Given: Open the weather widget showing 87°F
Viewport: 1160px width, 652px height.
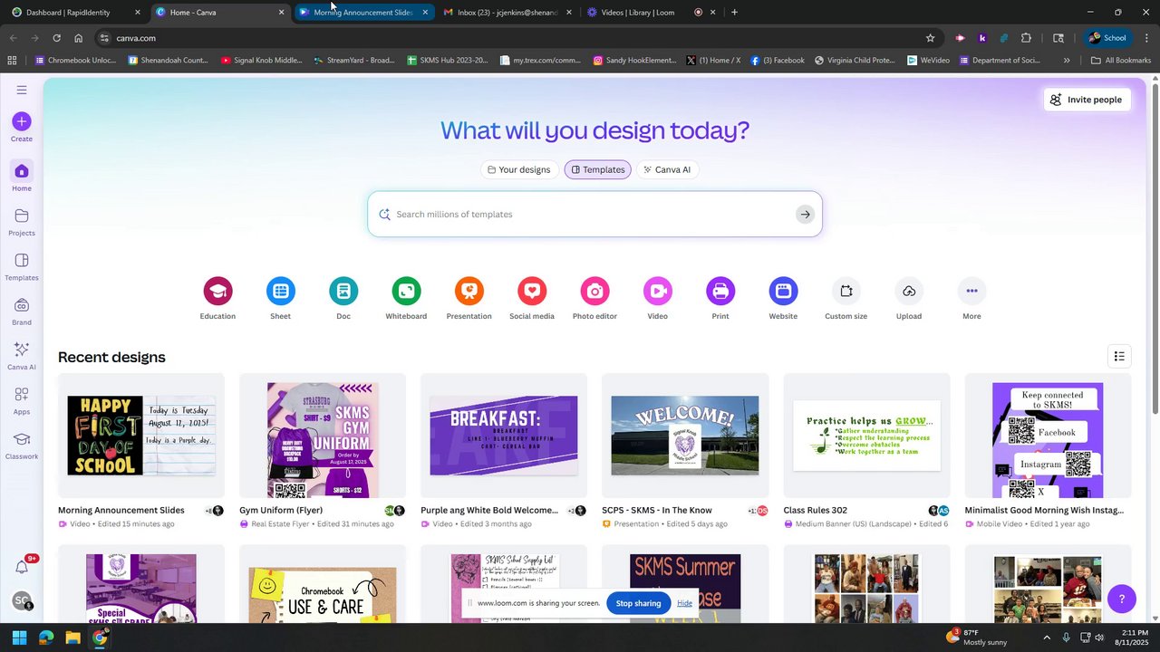Looking at the screenshot, I should pyautogui.click(x=976, y=638).
